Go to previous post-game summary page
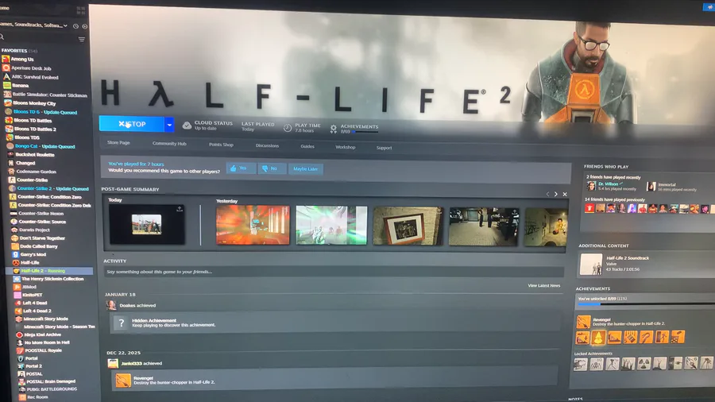Image resolution: width=715 pixels, height=402 pixels. coord(547,194)
